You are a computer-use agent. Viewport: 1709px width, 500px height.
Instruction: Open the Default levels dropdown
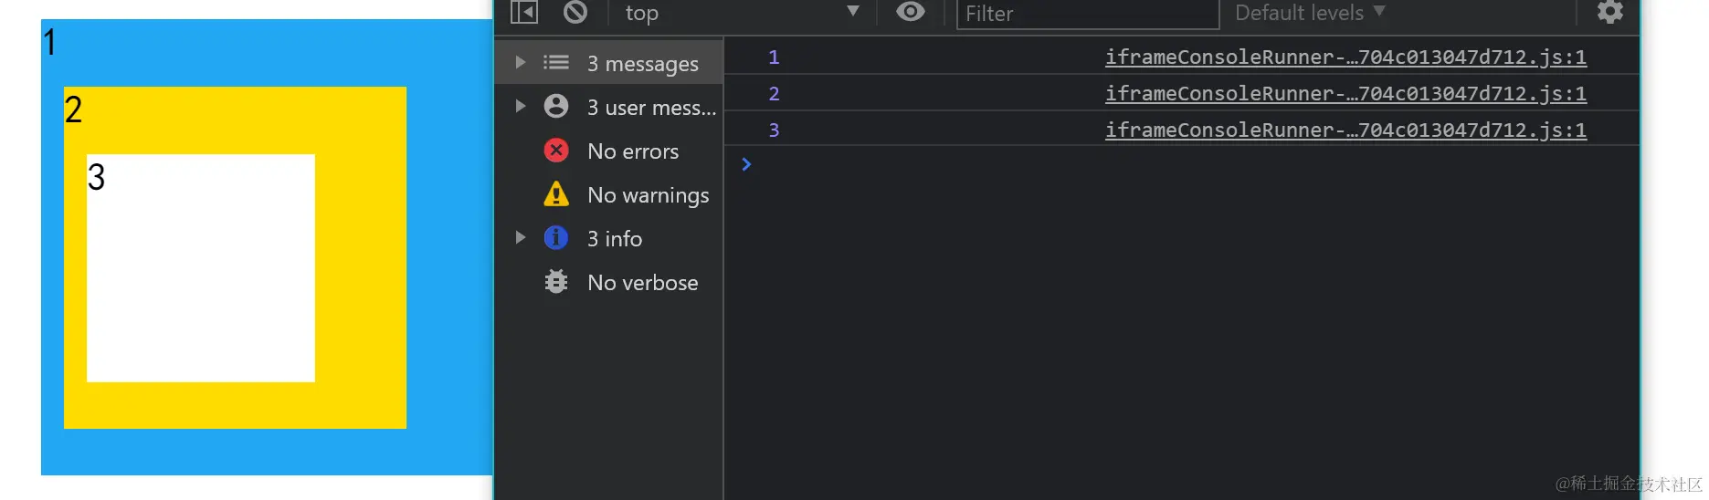coord(1309,13)
